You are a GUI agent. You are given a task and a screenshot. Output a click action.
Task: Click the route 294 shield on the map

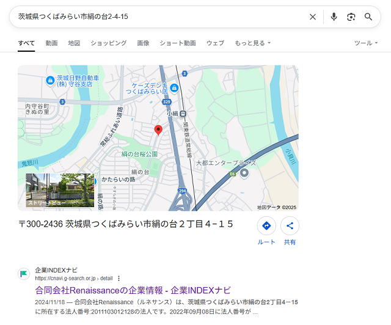point(182,191)
